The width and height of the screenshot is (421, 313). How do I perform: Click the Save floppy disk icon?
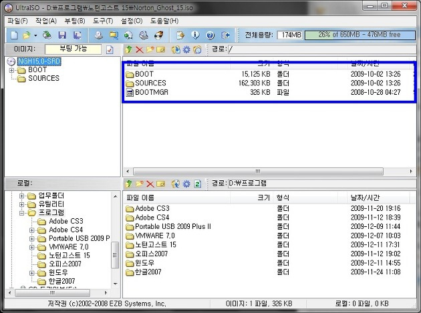click(62, 35)
